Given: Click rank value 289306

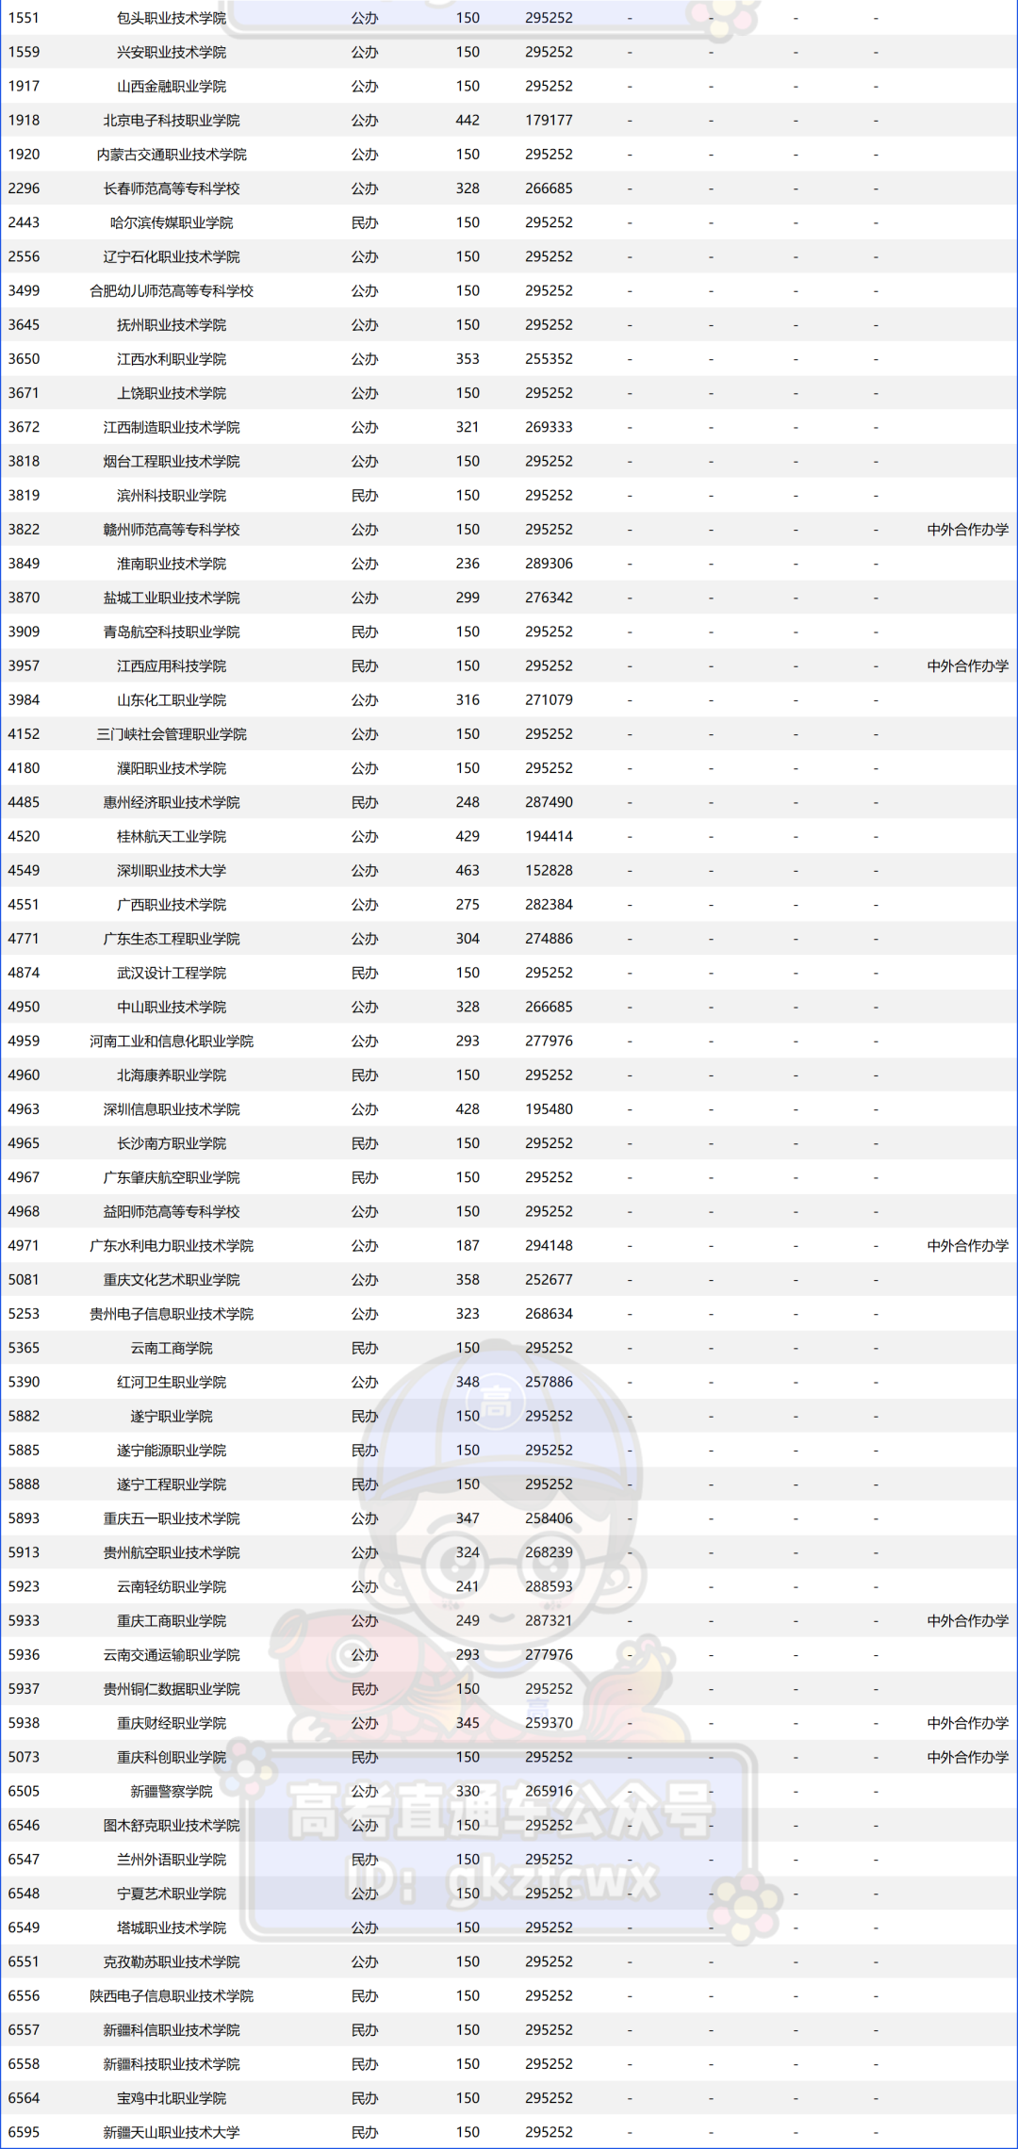Looking at the screenshot, I should [550, 564].
